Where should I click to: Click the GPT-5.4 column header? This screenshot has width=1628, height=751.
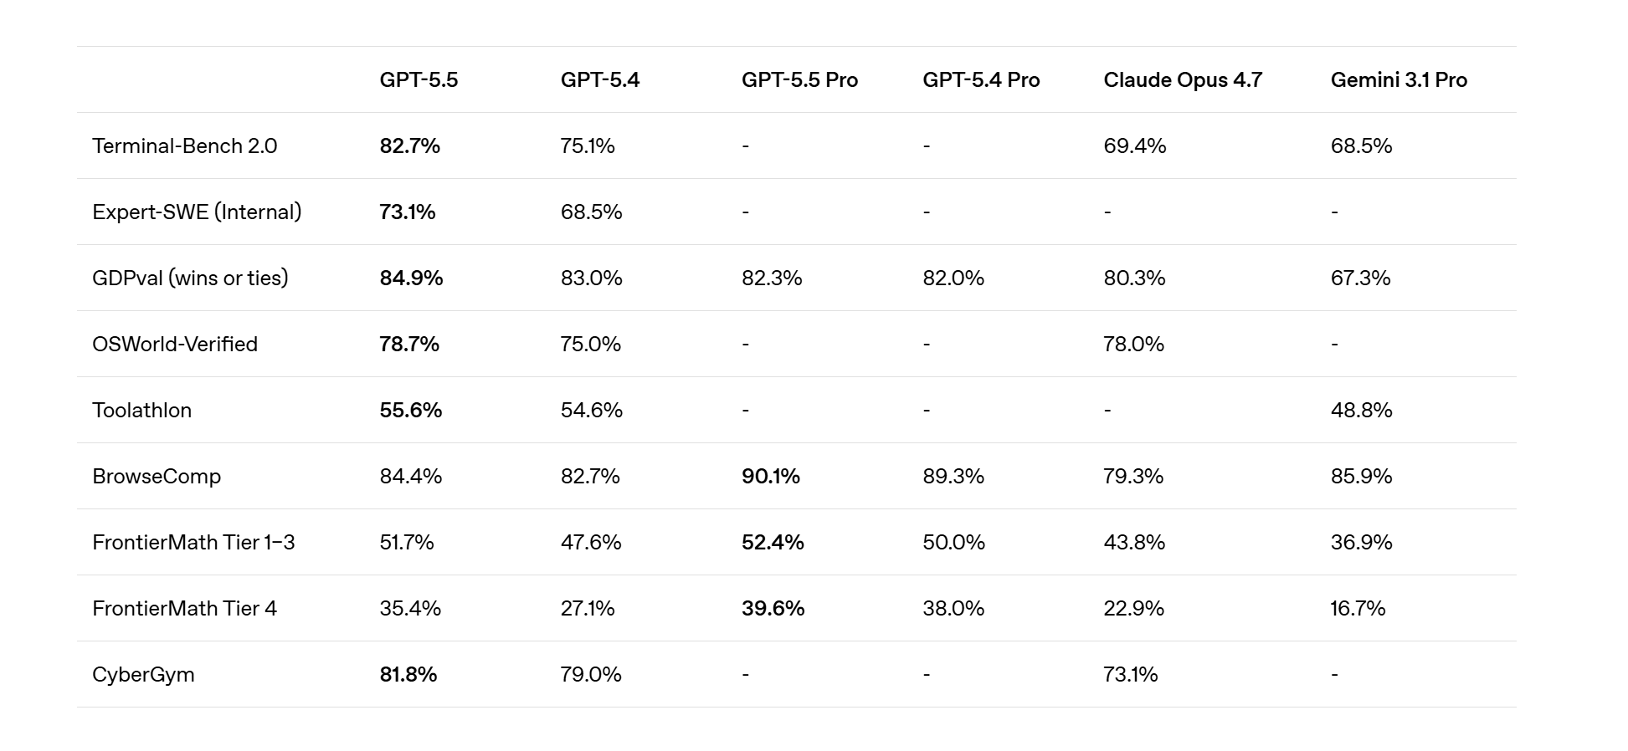point(600,80)
